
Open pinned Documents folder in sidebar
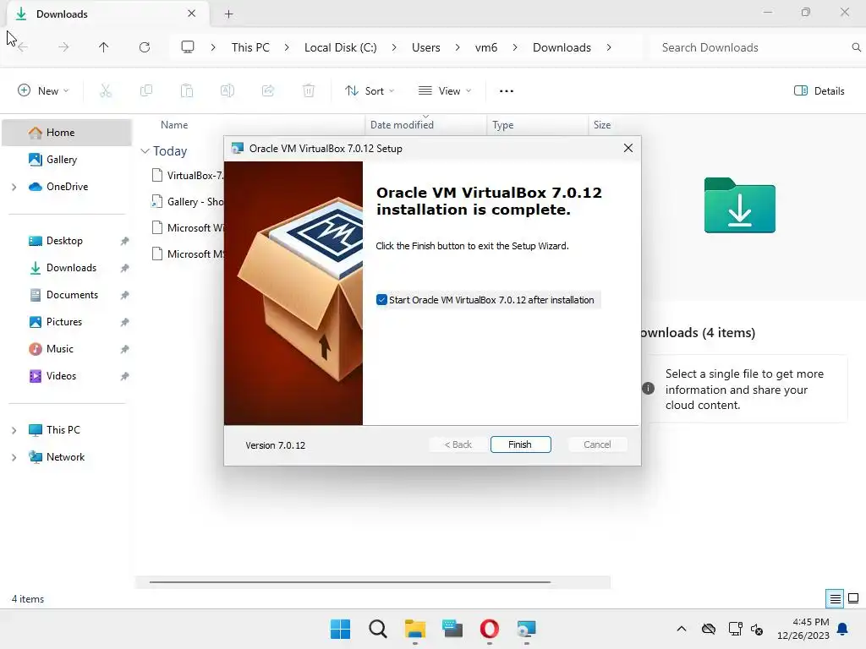pyautogui.click(x=72, y=295)
